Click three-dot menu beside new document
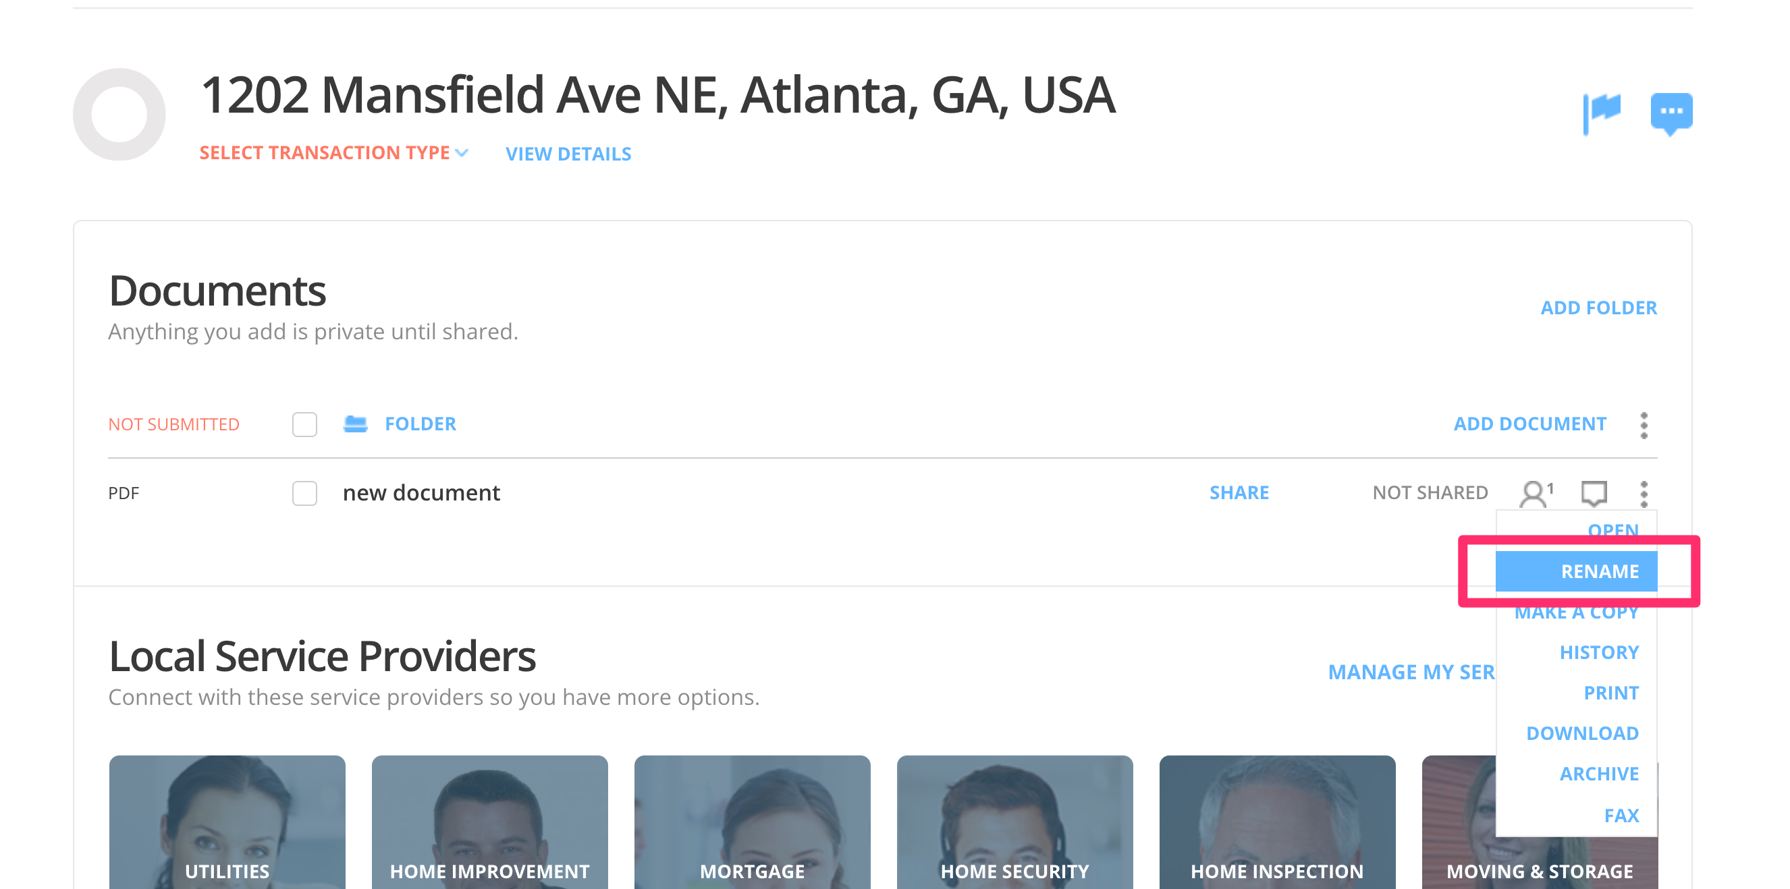The image size is (1790, 889). [1644, 494]
